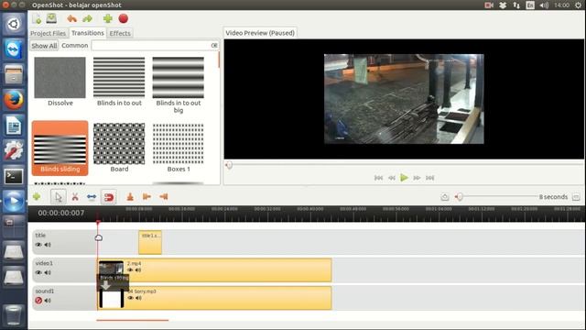Switch to the Effects tab
The width and height of the screenshot is (586, 330).
[x=120, y=33]
